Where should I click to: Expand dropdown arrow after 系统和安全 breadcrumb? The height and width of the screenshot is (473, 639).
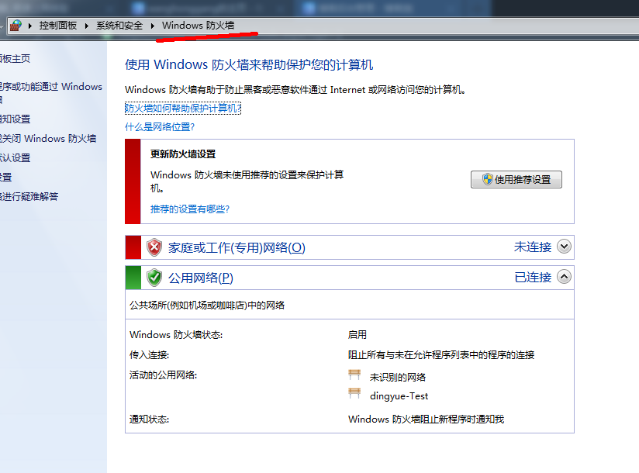tap(153, 26)
